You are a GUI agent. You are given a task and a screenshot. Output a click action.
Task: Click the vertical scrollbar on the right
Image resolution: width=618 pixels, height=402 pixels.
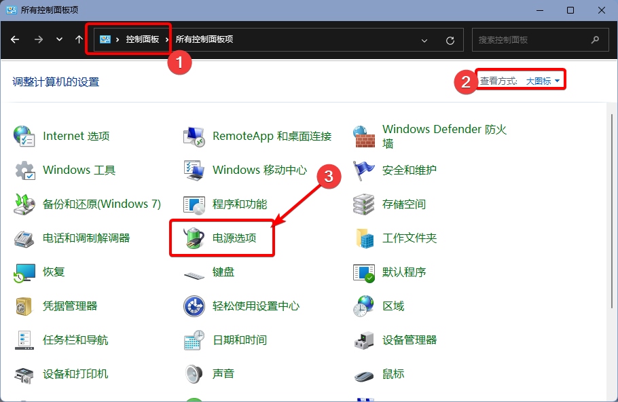tap(612, 211)
